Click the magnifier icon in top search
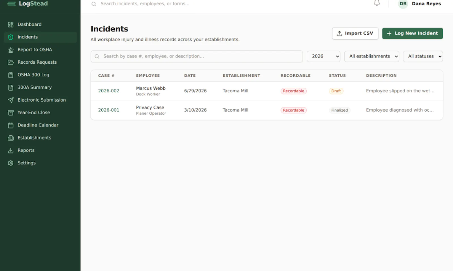The width and height of the screenshot is (453, 271). pos(94,4)
